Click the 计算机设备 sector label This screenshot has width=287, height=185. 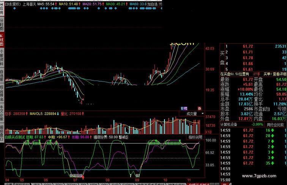click(229, 125)
